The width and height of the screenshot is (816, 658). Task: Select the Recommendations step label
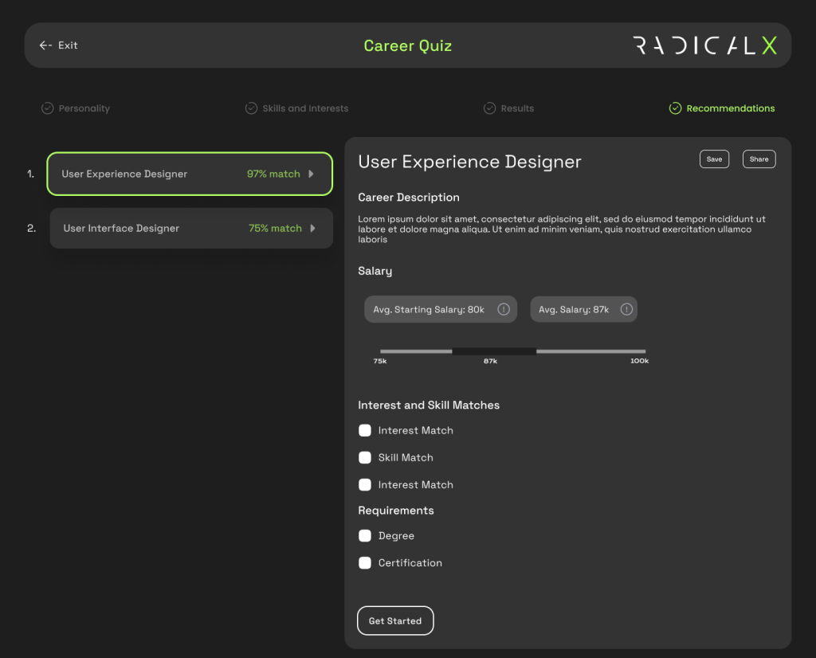point(732,108)
